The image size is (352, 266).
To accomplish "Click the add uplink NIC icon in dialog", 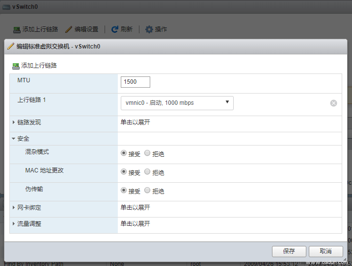I will tap(15, 66).
